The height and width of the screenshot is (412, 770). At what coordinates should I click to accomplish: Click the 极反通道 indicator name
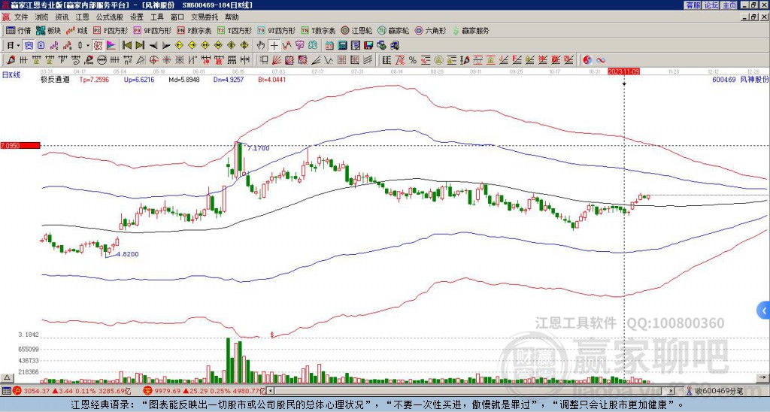click(55, 79)
